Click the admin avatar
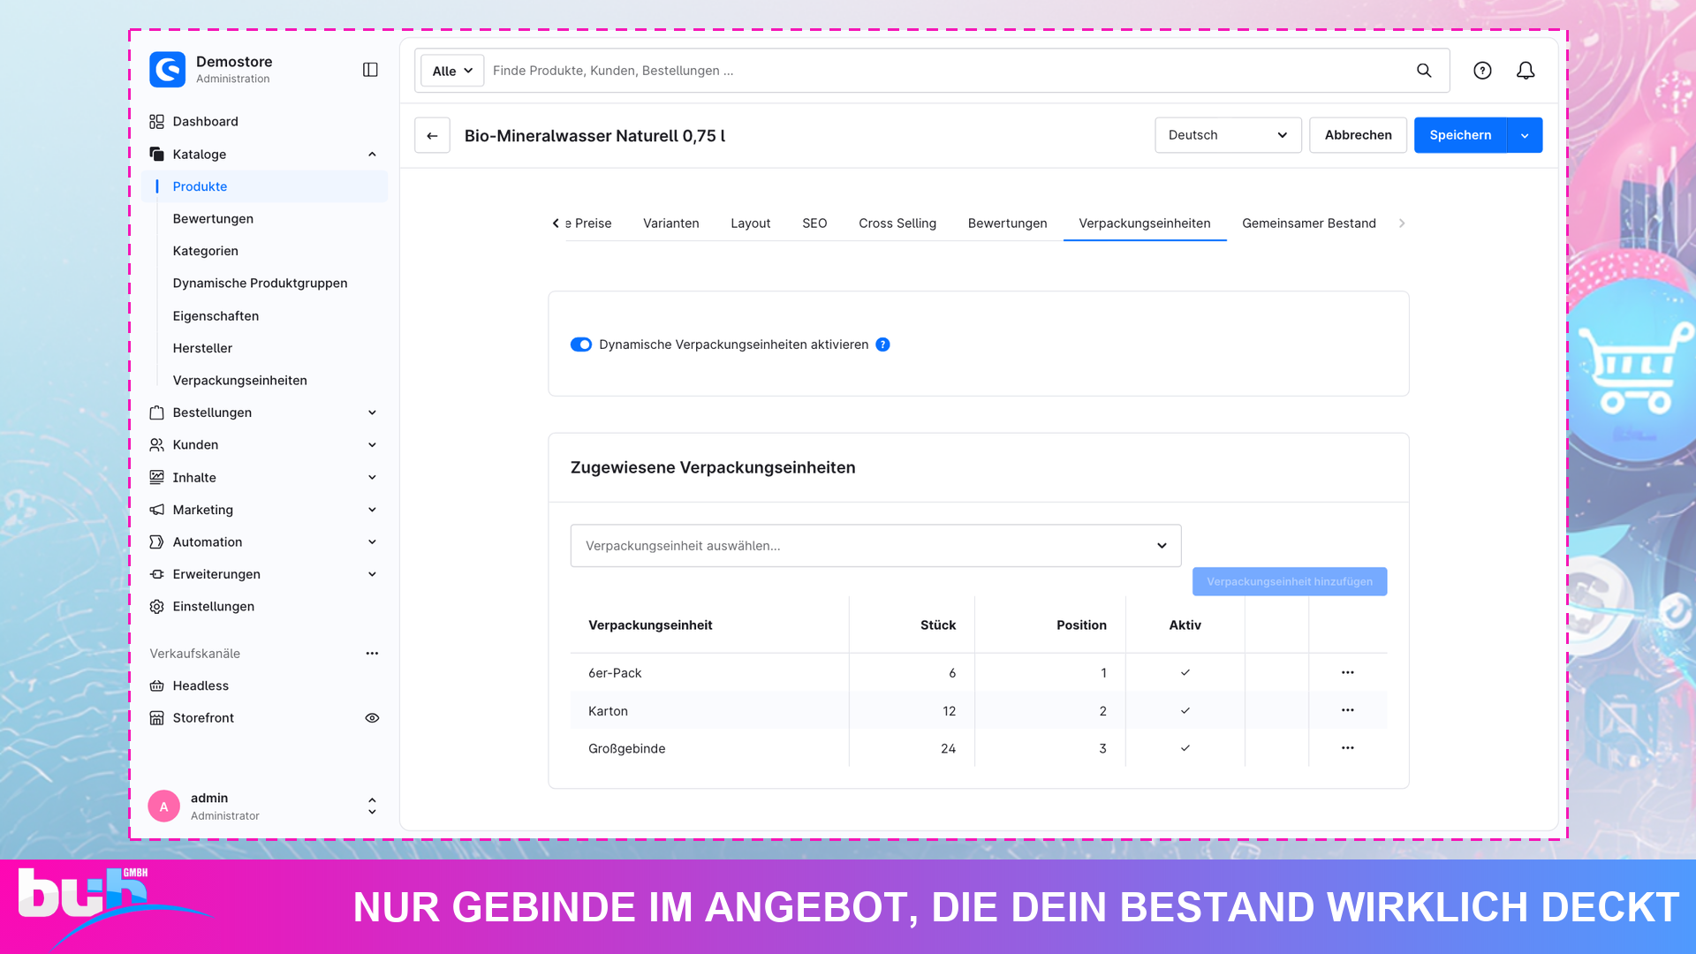This screenshot has width=1696, height=954. (163, 806)
